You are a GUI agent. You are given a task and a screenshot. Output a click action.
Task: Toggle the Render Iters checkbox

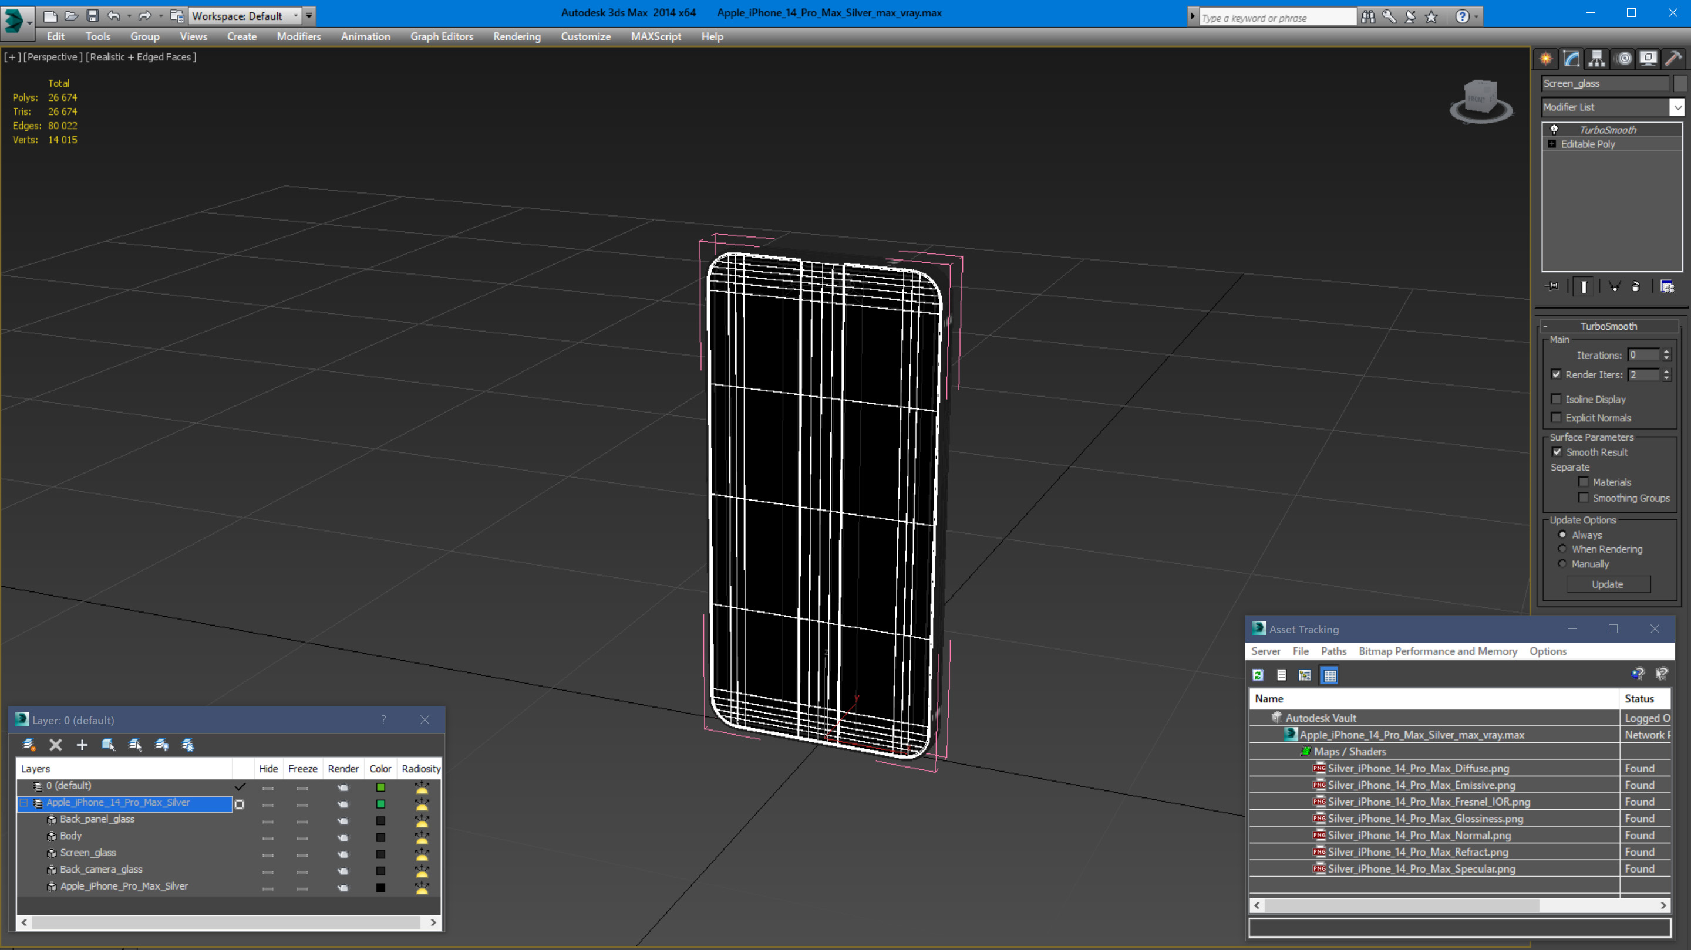(1557, 374)
